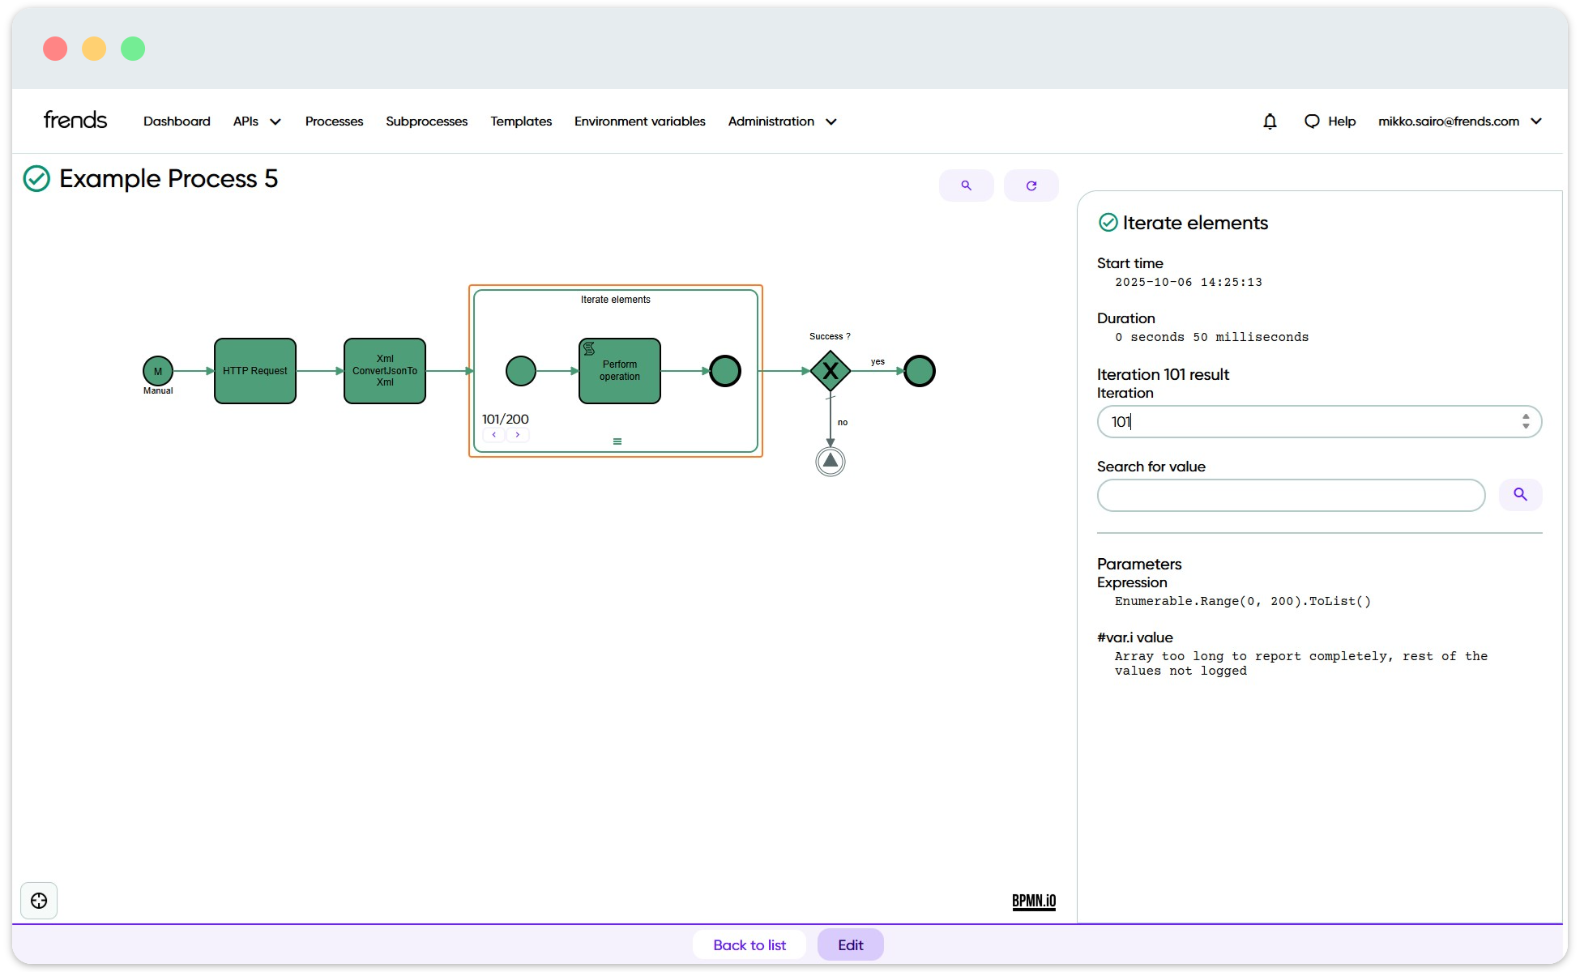Screen dimensions: 1580x972
Task: Click the Edit button
Action: (850, 944)
